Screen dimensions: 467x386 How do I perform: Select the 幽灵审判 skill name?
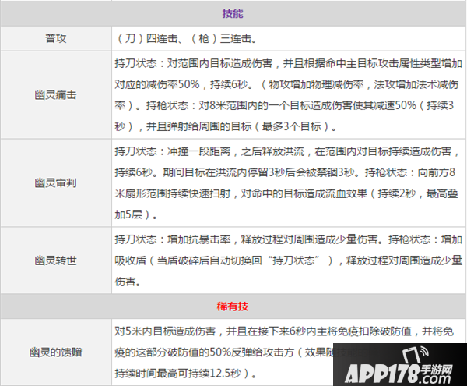pos(55,182)
